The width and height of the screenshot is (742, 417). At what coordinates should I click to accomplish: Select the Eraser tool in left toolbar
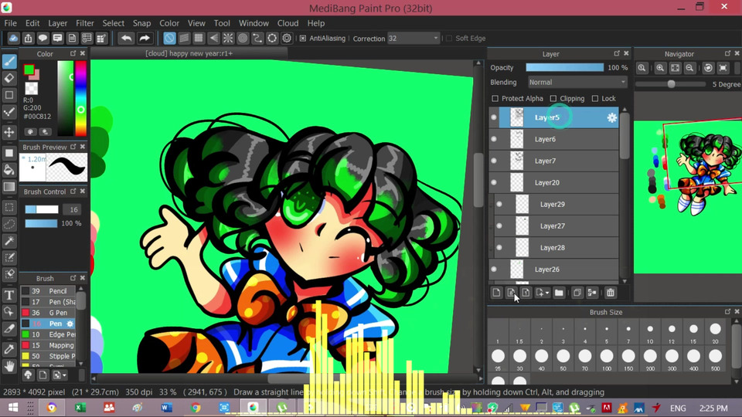[10, 78]
